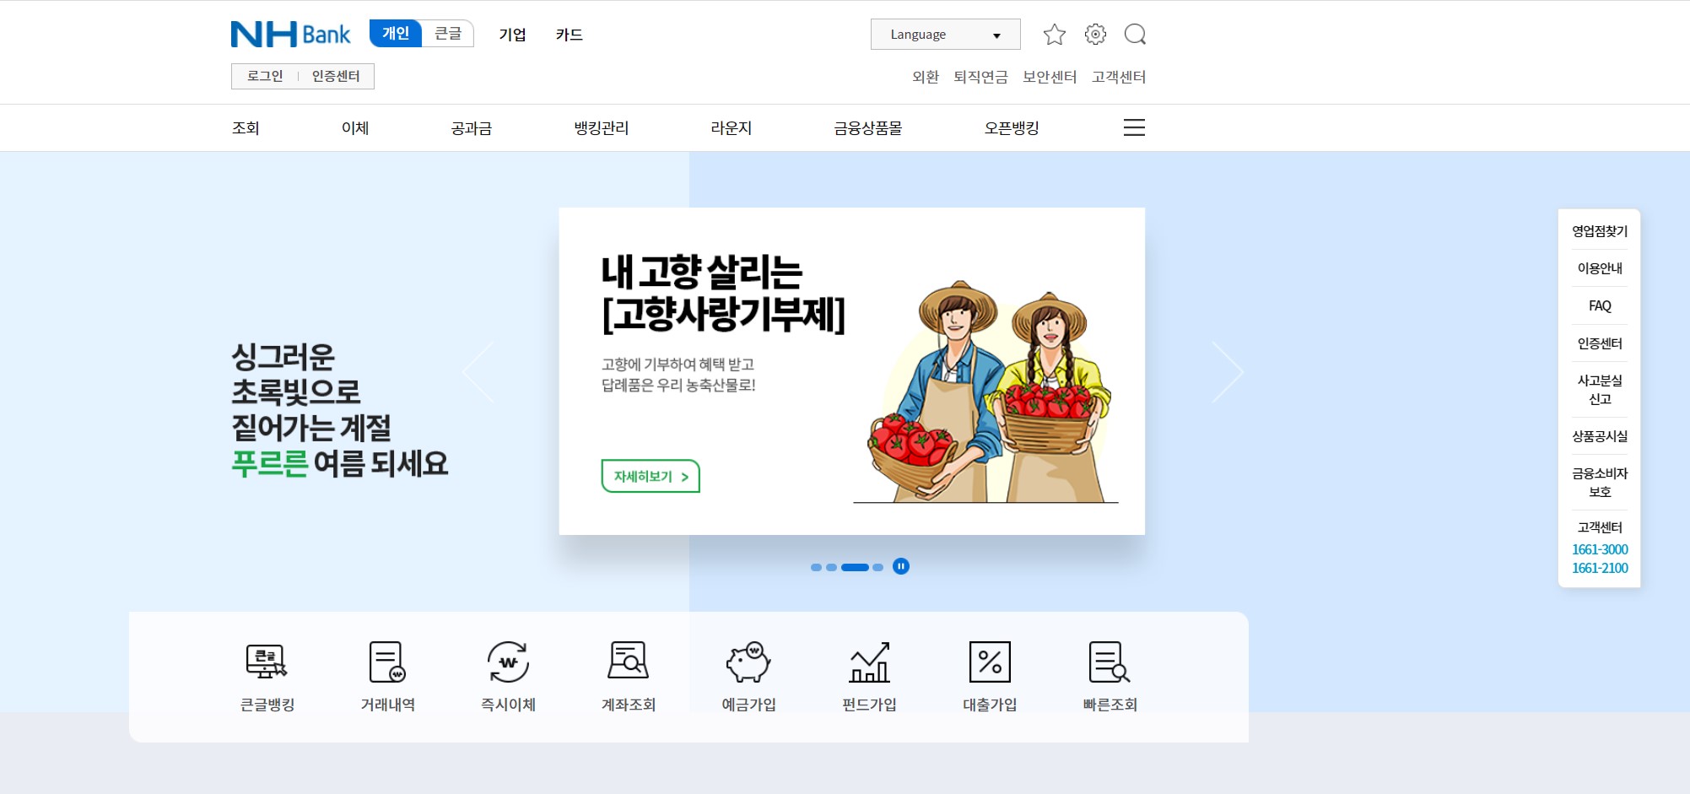The width and height of the screenshot is (1690, 794).
Task: Open the search magnifier icon
Action: point(1136,34)
